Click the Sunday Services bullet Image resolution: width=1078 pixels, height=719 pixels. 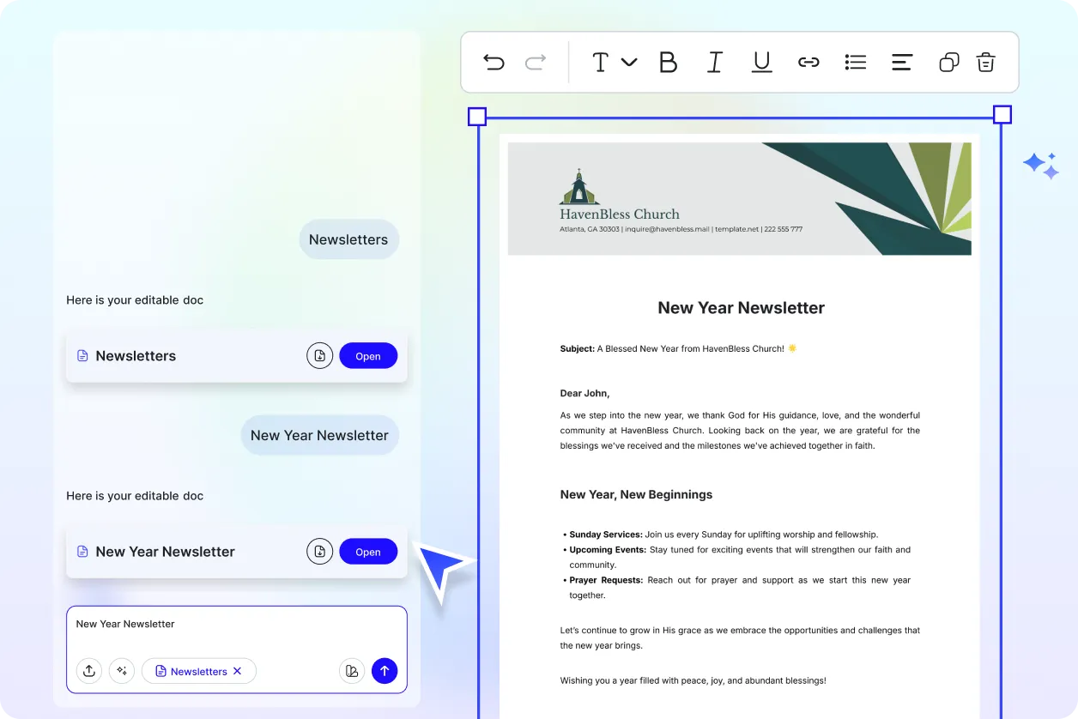(720, 535)
